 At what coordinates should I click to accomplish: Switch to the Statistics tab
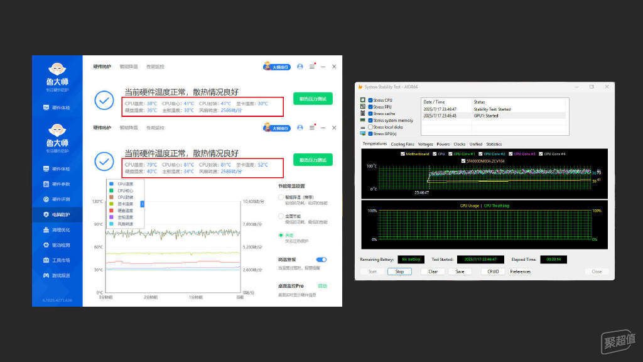494,144
